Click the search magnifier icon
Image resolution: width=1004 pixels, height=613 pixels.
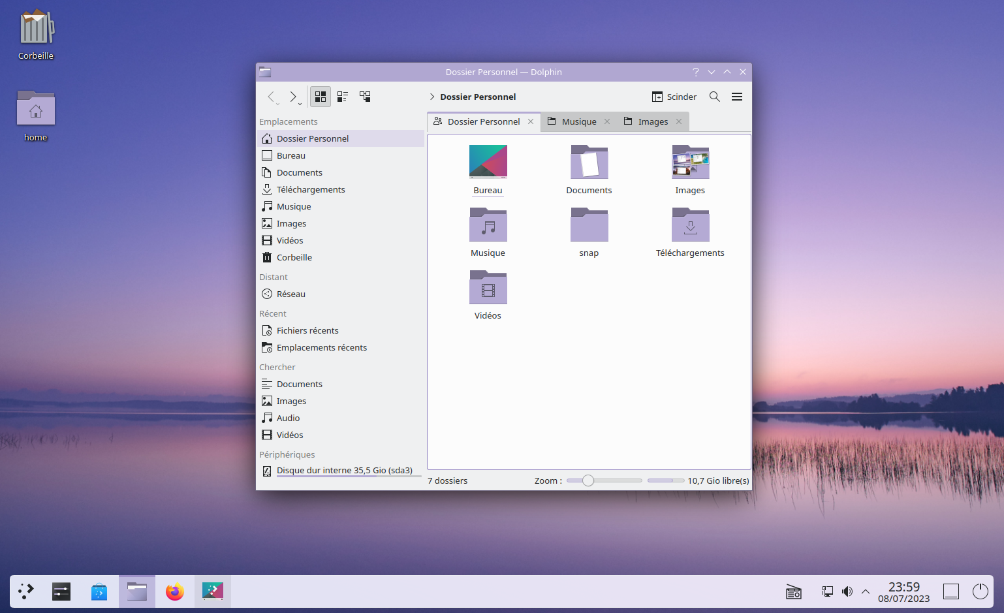click(715, 97)
